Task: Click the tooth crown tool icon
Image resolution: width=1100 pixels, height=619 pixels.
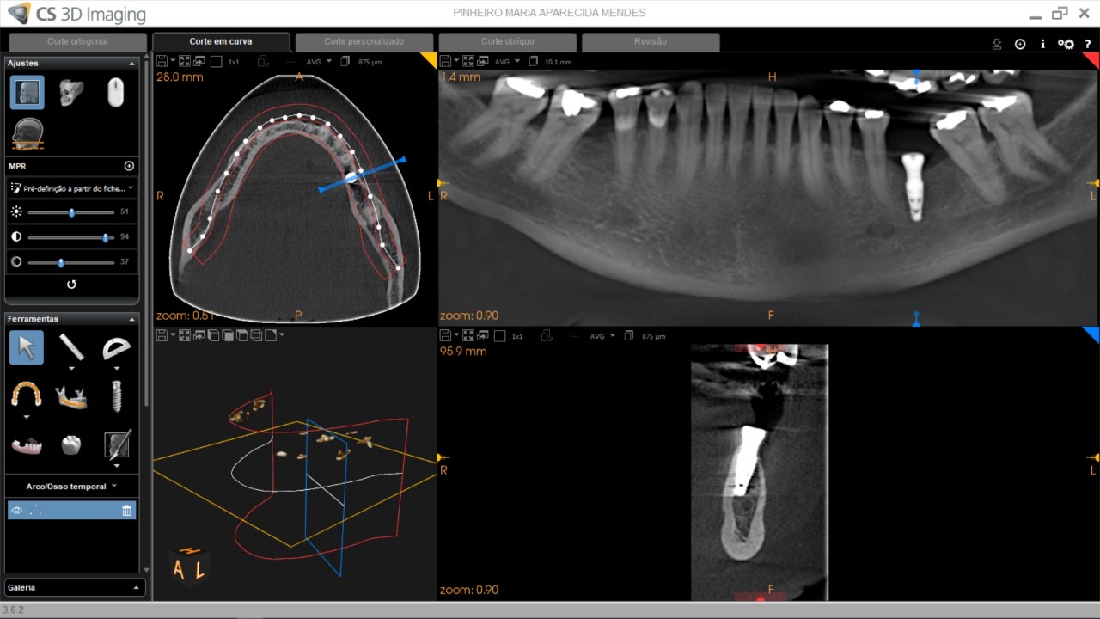Action: (71, 444)
